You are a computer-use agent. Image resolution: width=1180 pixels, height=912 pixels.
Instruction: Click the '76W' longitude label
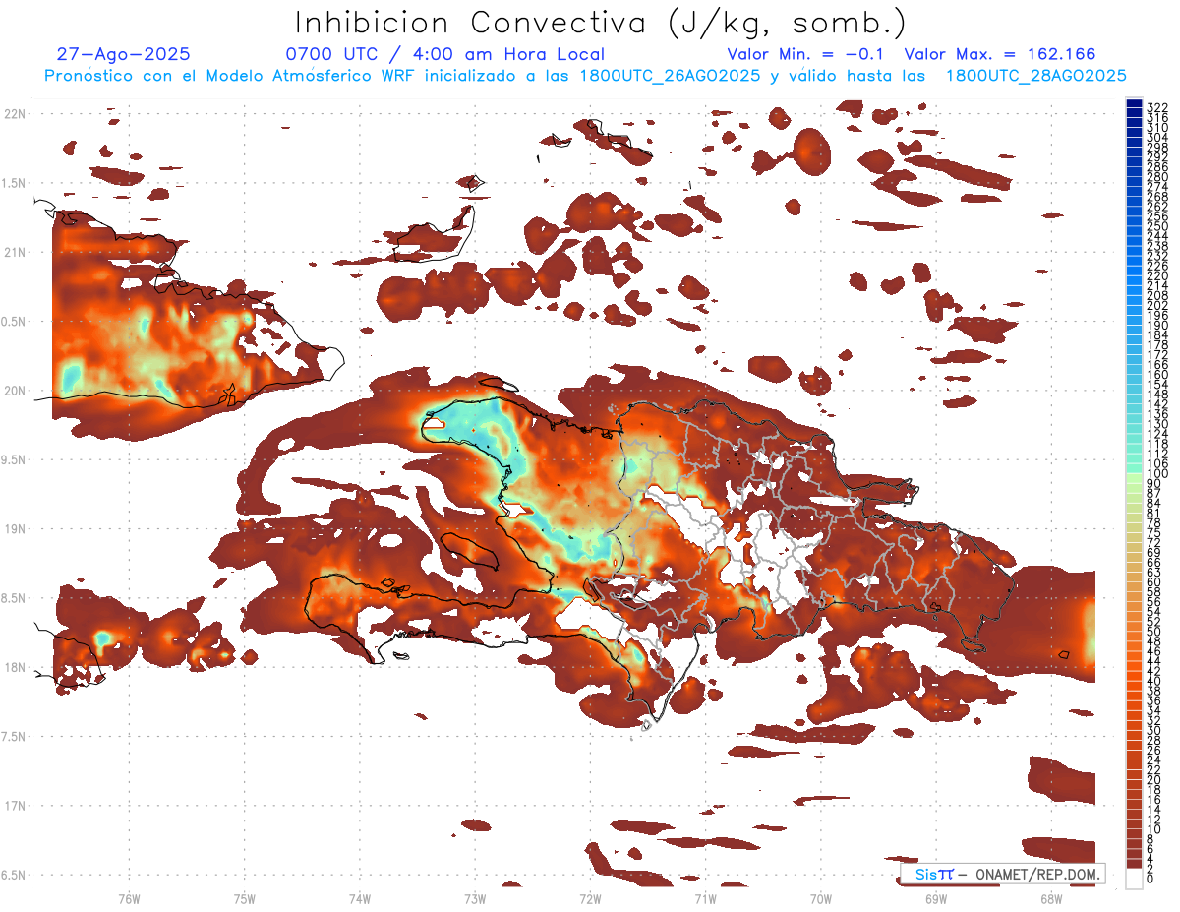[129, 899]
